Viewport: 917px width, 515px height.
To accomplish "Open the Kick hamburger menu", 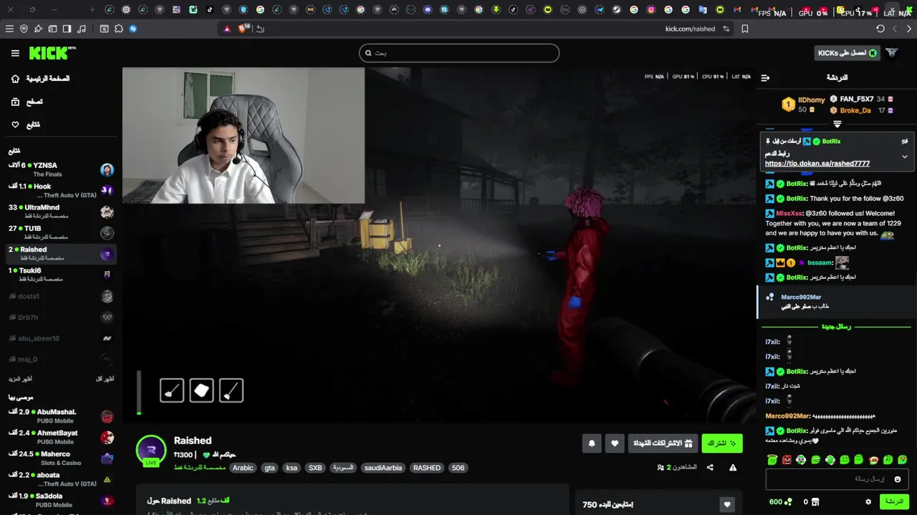I will pos(15,53).
